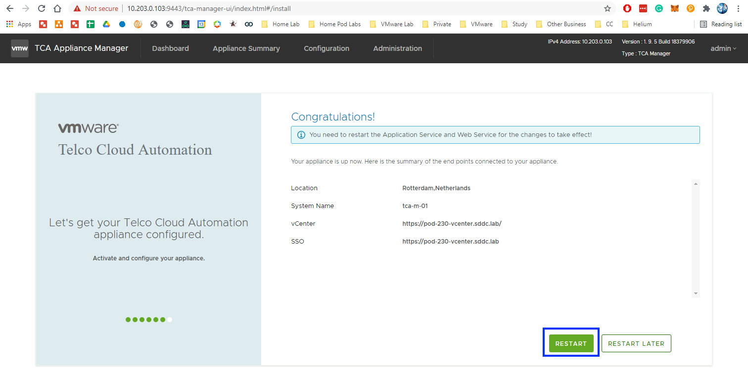
Task: Open the Dashboard tab
Action: click(170, 48)
